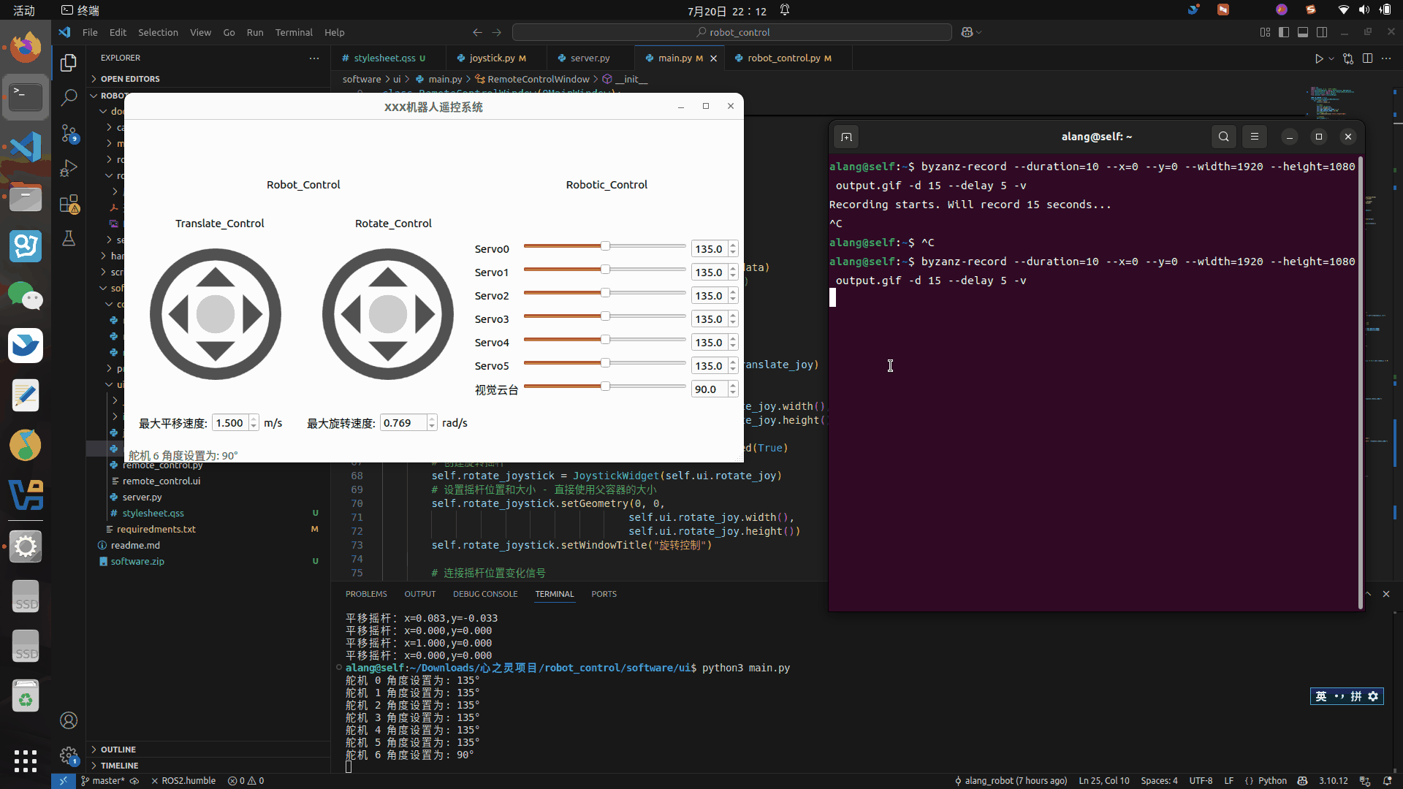Toggle the bottom Panel layout icon
Viewport: 1403px width, 789px height.
(1303, 32)
